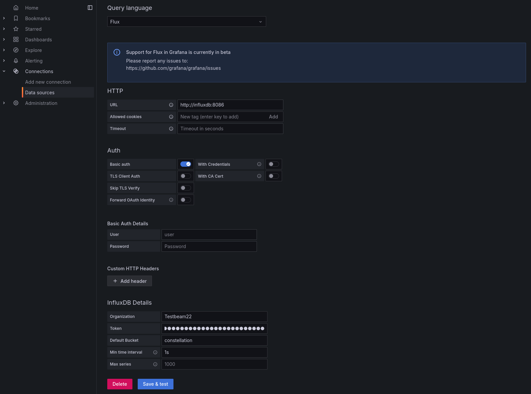Image resolution: width=531 pixels, height=394 pixels.
Task: Click the Flux beta alert info icon
Action: [x=117, y=52]
